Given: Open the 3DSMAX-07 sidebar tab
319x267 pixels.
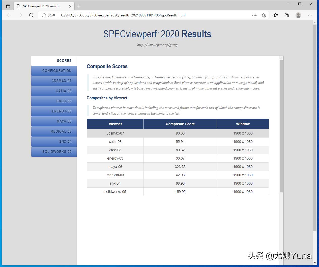Looking at the screenshot, I should [54, 81].
